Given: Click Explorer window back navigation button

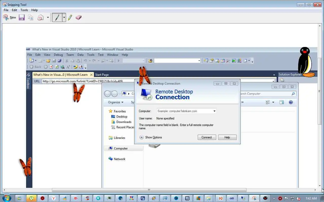Looking at the screenshot, I should pyautogui.click(x=107, y=94).
